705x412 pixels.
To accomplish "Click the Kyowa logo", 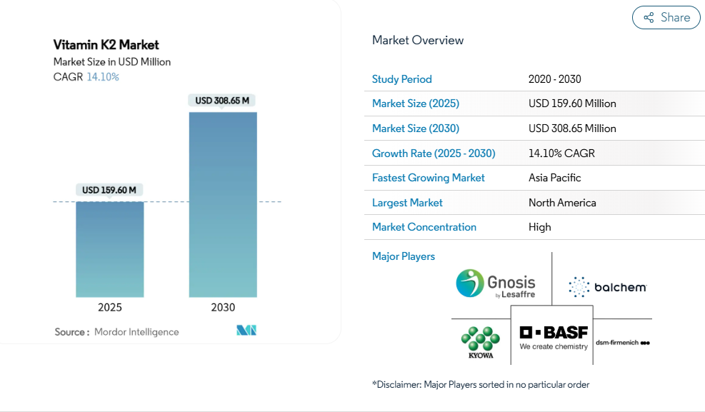I will [x=479, y=343].
